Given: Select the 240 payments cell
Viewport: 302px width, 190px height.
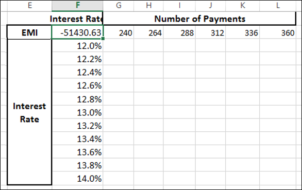Looking at the screenshot, I should [119, 32].
